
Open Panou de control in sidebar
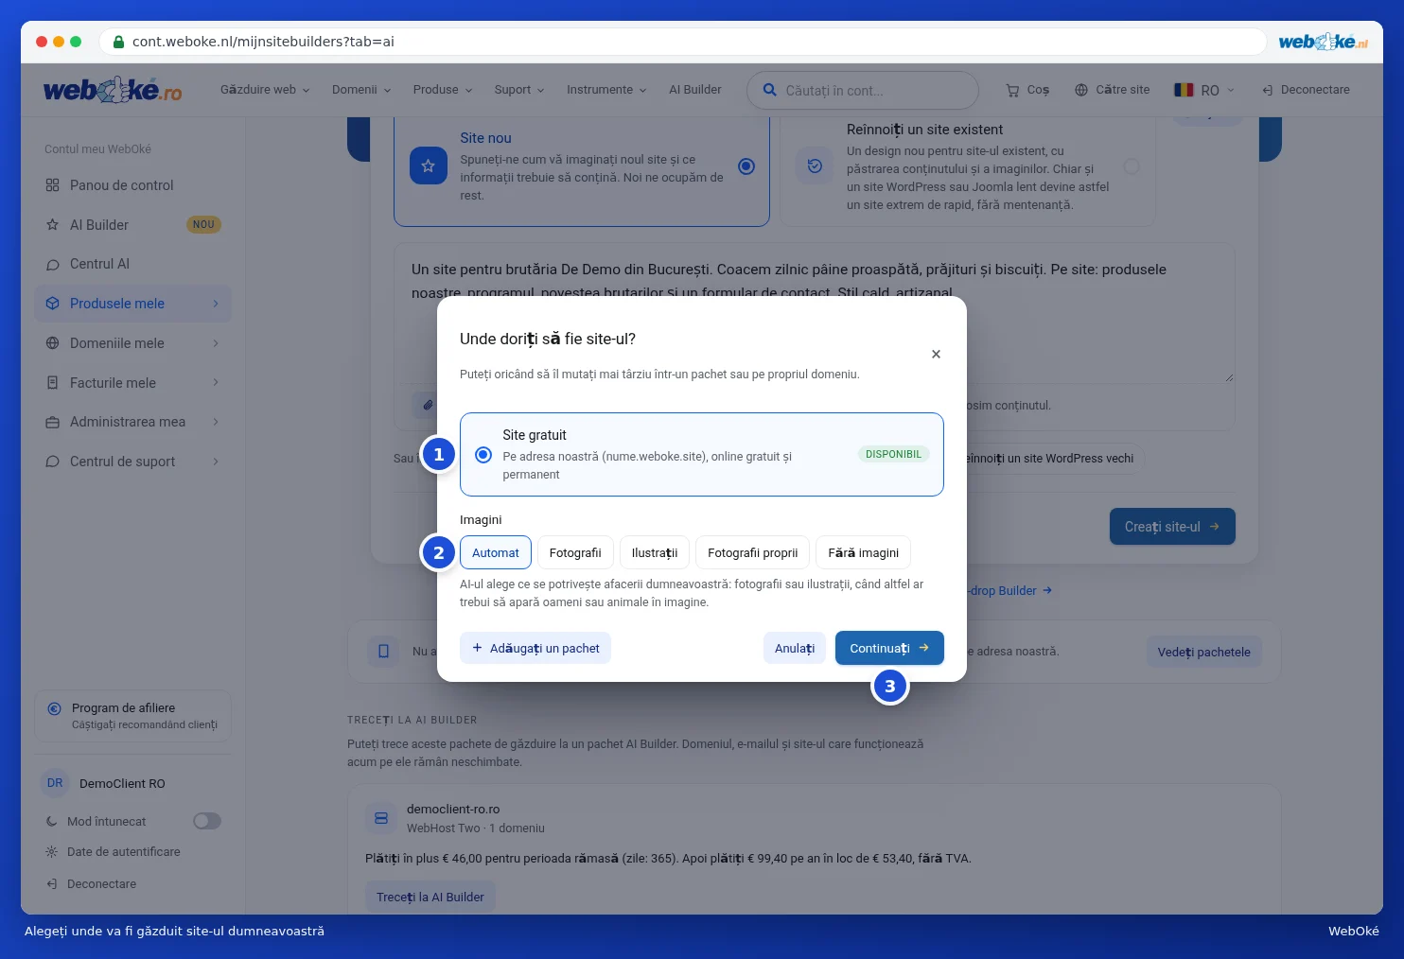(132, 185)
